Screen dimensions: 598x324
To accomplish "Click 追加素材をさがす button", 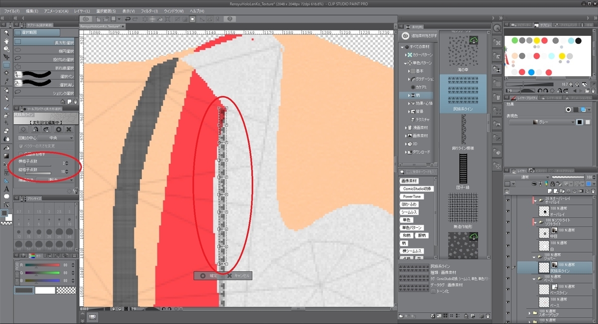I will [x=419, y=35].
